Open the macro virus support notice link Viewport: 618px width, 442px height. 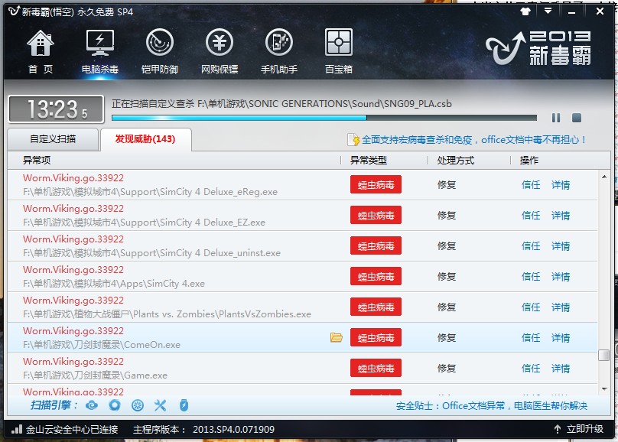pos(473,140)
